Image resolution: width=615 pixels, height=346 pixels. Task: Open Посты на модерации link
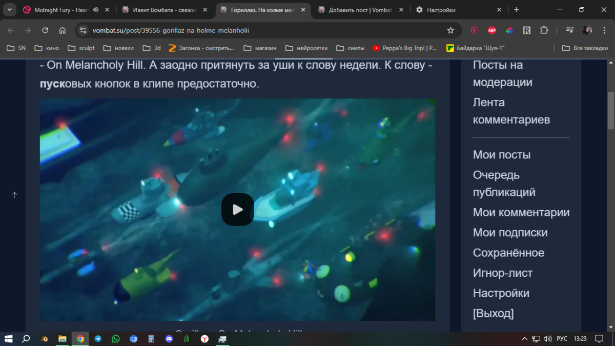pyautogui.click(x=502, y=73)
